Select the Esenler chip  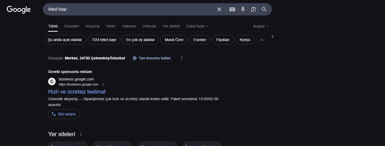[200, 40]
